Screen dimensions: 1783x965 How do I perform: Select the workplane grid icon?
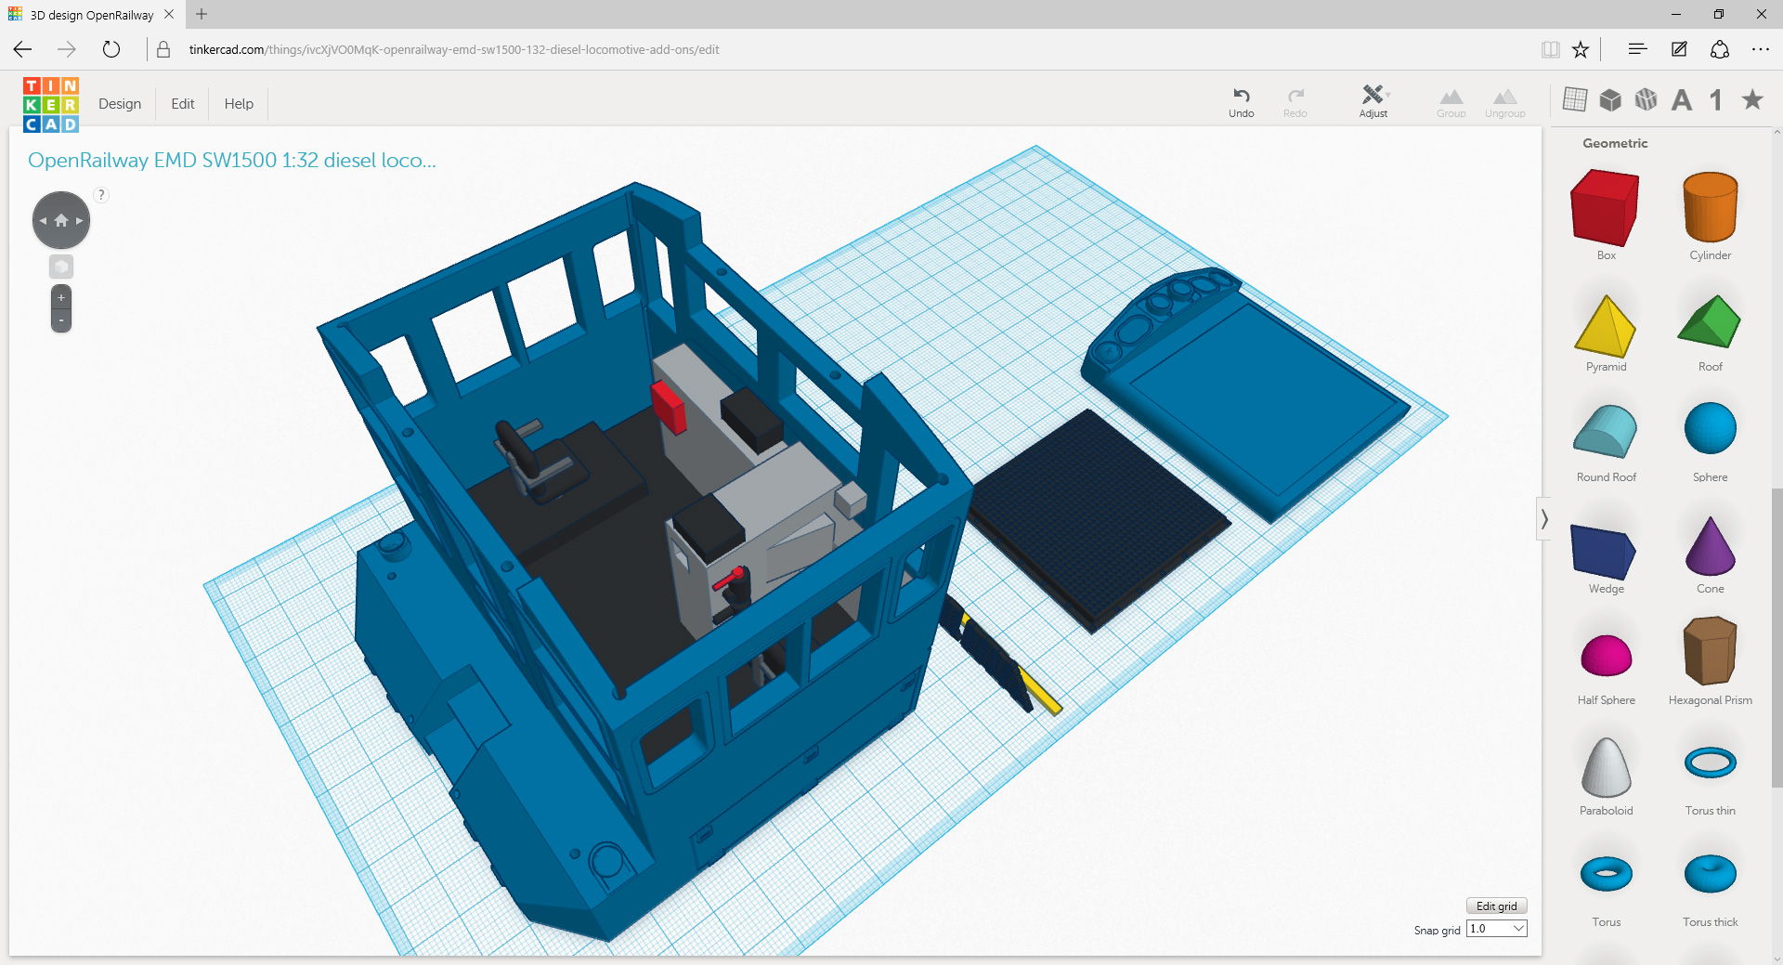coord(1575,99)
